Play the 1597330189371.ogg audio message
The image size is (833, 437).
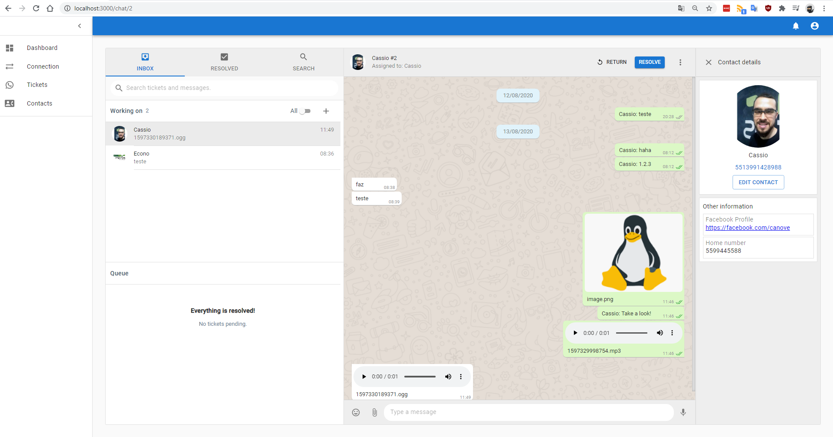[364, 377]
